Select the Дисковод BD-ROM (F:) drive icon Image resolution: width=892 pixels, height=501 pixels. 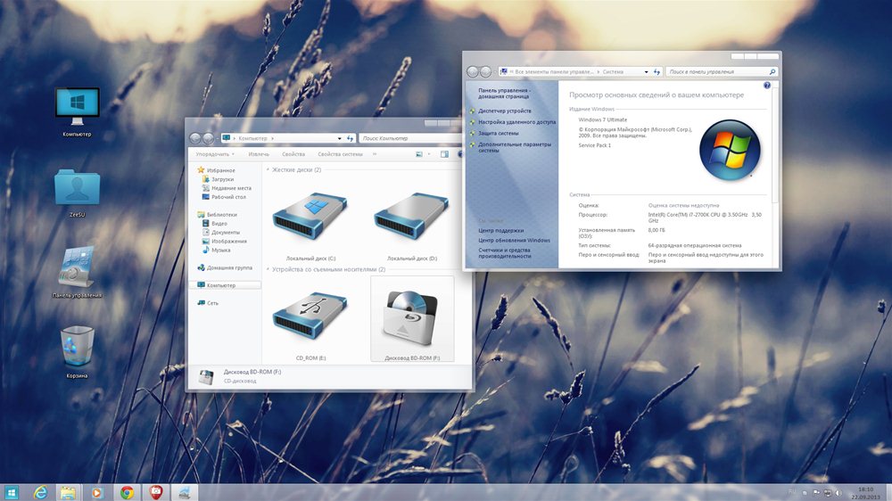tap(411, 318)
